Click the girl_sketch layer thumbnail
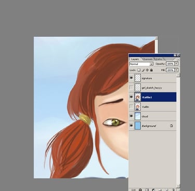The width and height of the screenshot is (195, 191). click(x=138, y=88)
